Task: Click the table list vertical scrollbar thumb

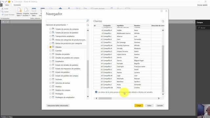Action: 88,74
